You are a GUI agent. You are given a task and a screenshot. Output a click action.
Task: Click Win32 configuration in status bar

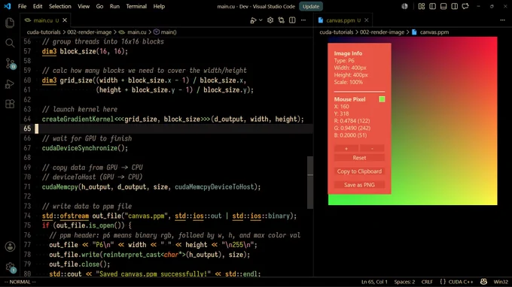pos(501,282)
